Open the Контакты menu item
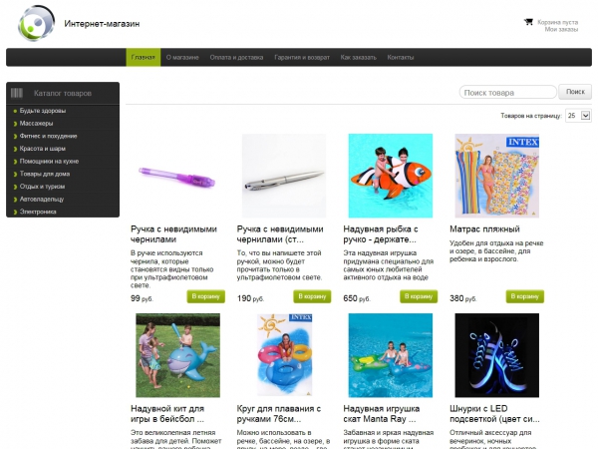598x449 pixels. (401, 57)
